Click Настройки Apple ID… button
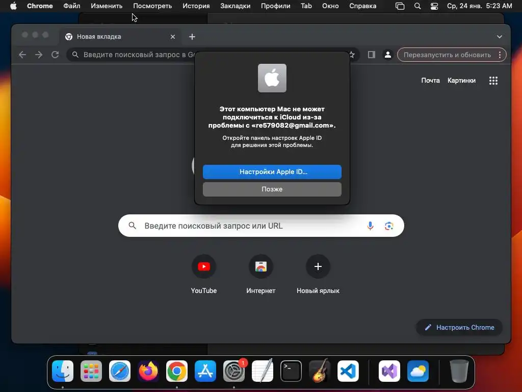522x392 pixels. (272, 172)
